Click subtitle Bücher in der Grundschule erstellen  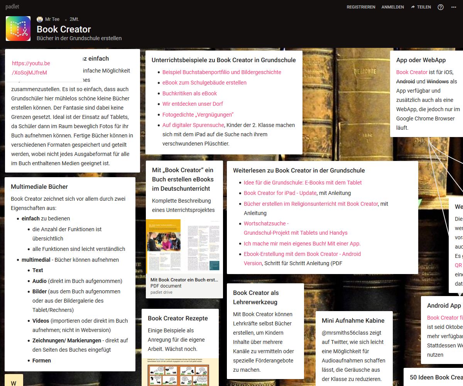[79, 38]
